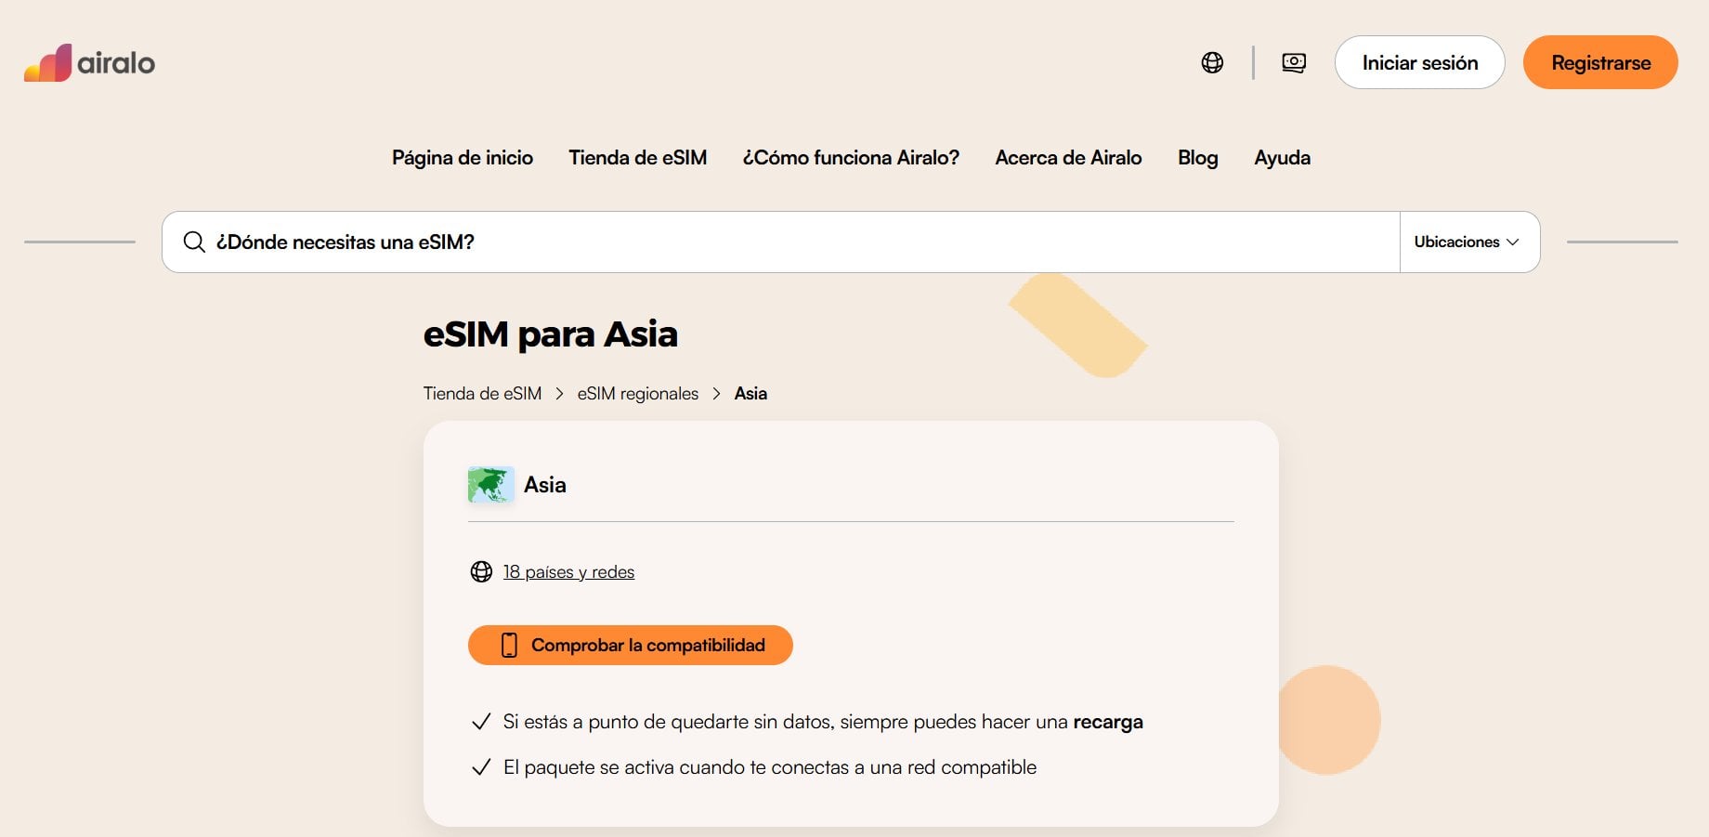Open the language globe selector

(1212, 62)
